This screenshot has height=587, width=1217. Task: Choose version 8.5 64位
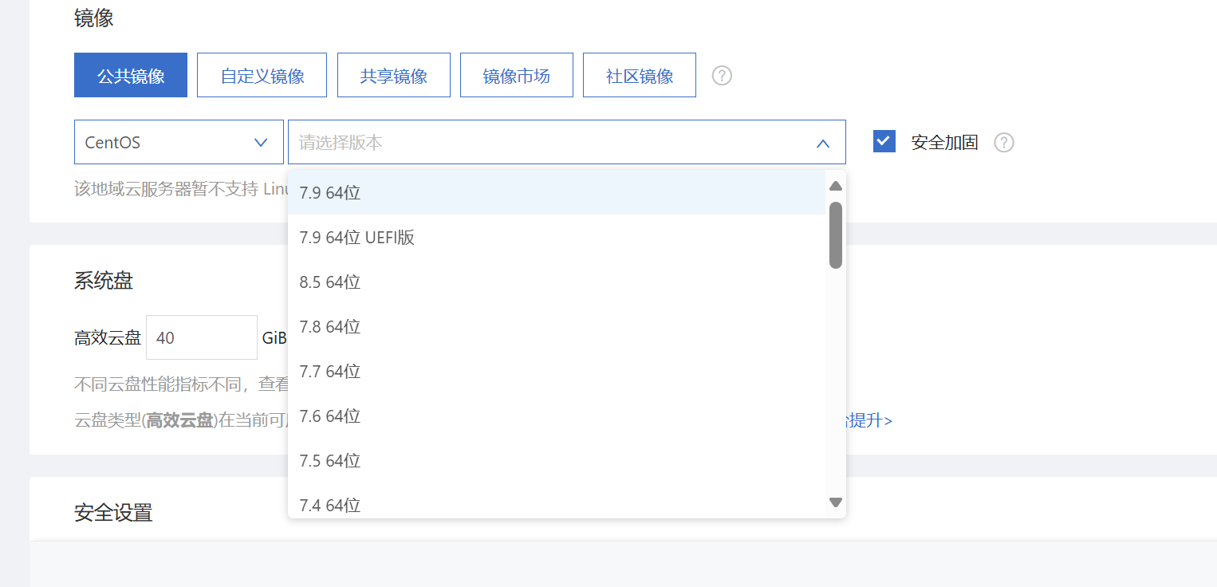[557, 282]
